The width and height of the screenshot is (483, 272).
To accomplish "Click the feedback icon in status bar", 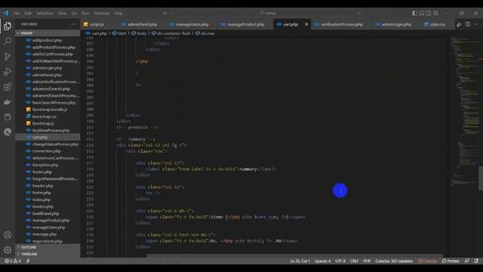I will [x=466, y=261].
